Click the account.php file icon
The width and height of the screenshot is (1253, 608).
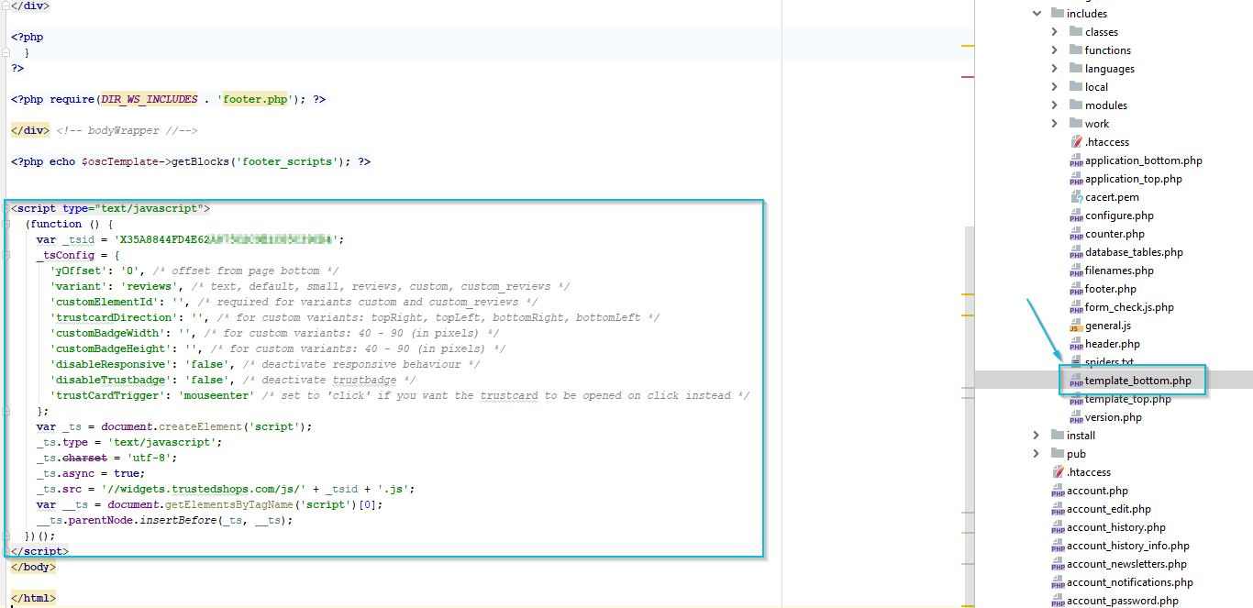click(1058, 491)
